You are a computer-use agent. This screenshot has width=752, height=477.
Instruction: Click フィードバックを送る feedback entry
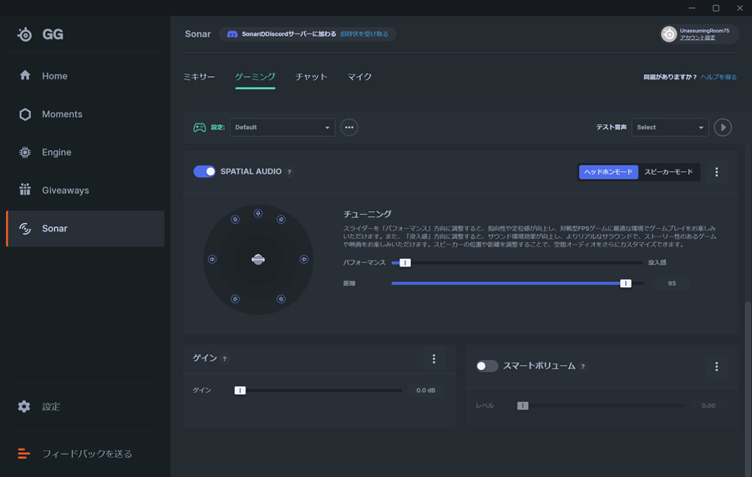(75, 454)
